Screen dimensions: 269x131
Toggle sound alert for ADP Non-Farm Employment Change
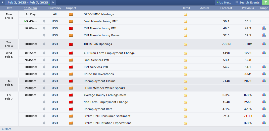44,53
